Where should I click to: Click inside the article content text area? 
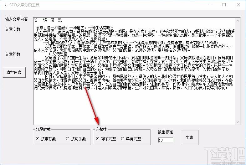135,71
